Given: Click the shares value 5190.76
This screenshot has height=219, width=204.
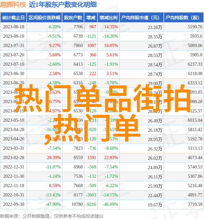Looking at the screenshot, I should [x=195, y=27].
